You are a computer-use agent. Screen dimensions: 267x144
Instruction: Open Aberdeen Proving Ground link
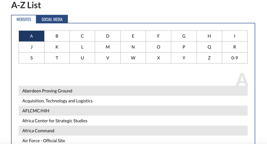pos(47,91)
